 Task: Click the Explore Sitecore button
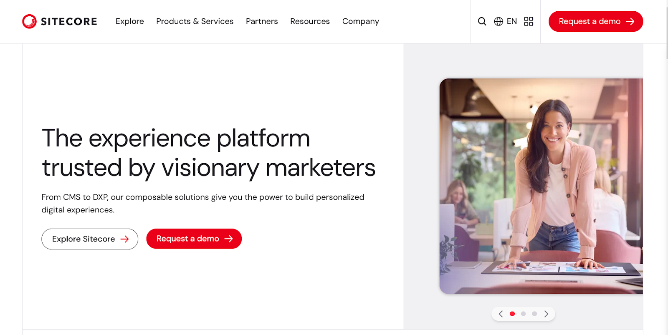90,239
